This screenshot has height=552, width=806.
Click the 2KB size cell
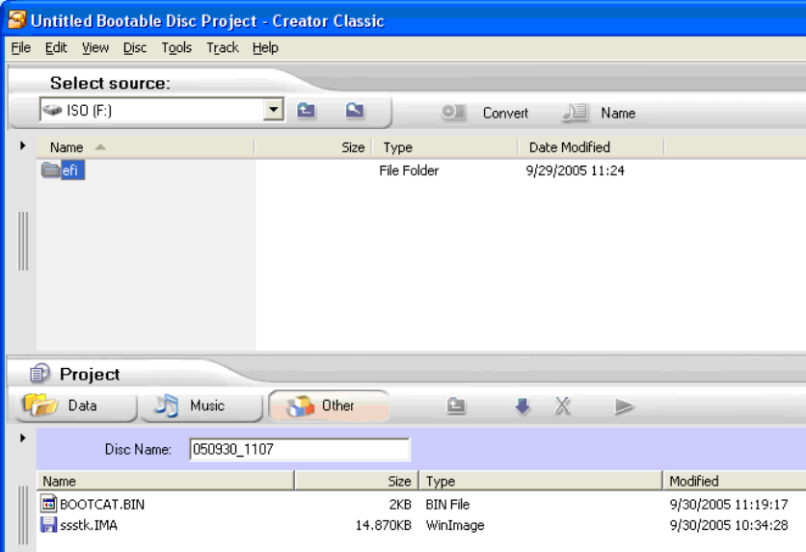[x=400, y=504]
